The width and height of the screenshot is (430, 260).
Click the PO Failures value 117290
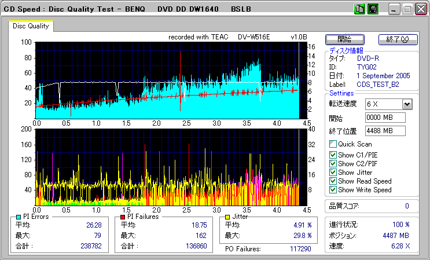tap(300, 249)
